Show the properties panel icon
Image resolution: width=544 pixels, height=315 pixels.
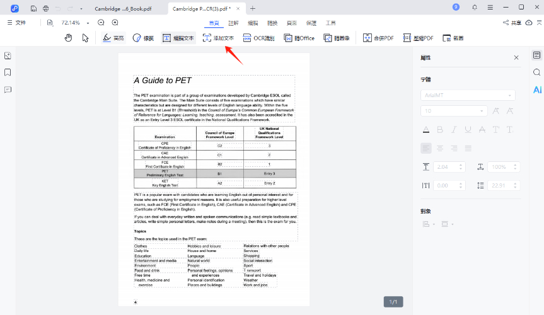(536, 55)
